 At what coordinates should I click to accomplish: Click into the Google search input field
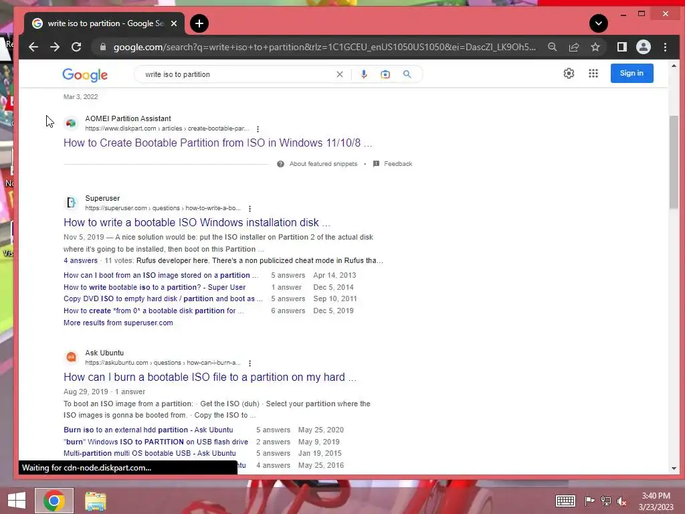[237, 74]
